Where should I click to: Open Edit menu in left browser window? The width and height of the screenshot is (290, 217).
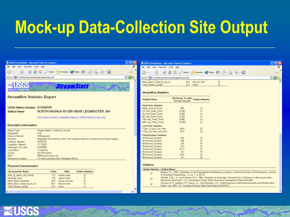14,67
